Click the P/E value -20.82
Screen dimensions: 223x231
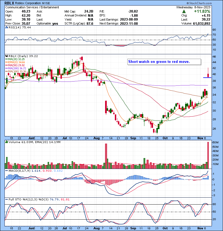point(133,11)
